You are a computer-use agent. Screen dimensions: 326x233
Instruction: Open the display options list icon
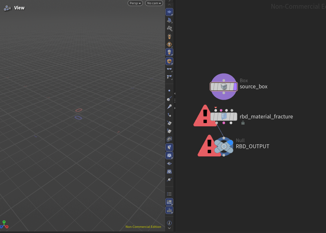pyautogui.click(x=169, y=194)
